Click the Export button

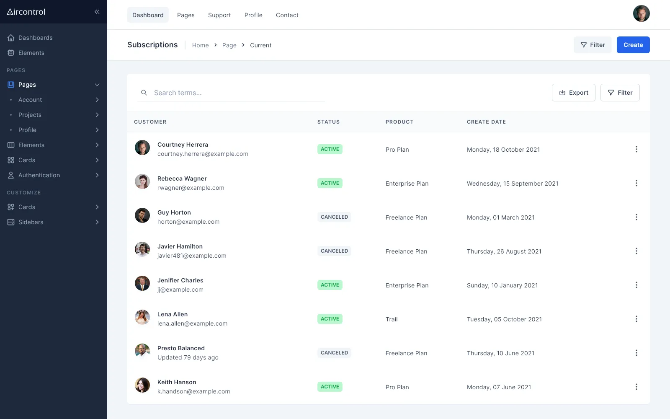click(574, 93)
